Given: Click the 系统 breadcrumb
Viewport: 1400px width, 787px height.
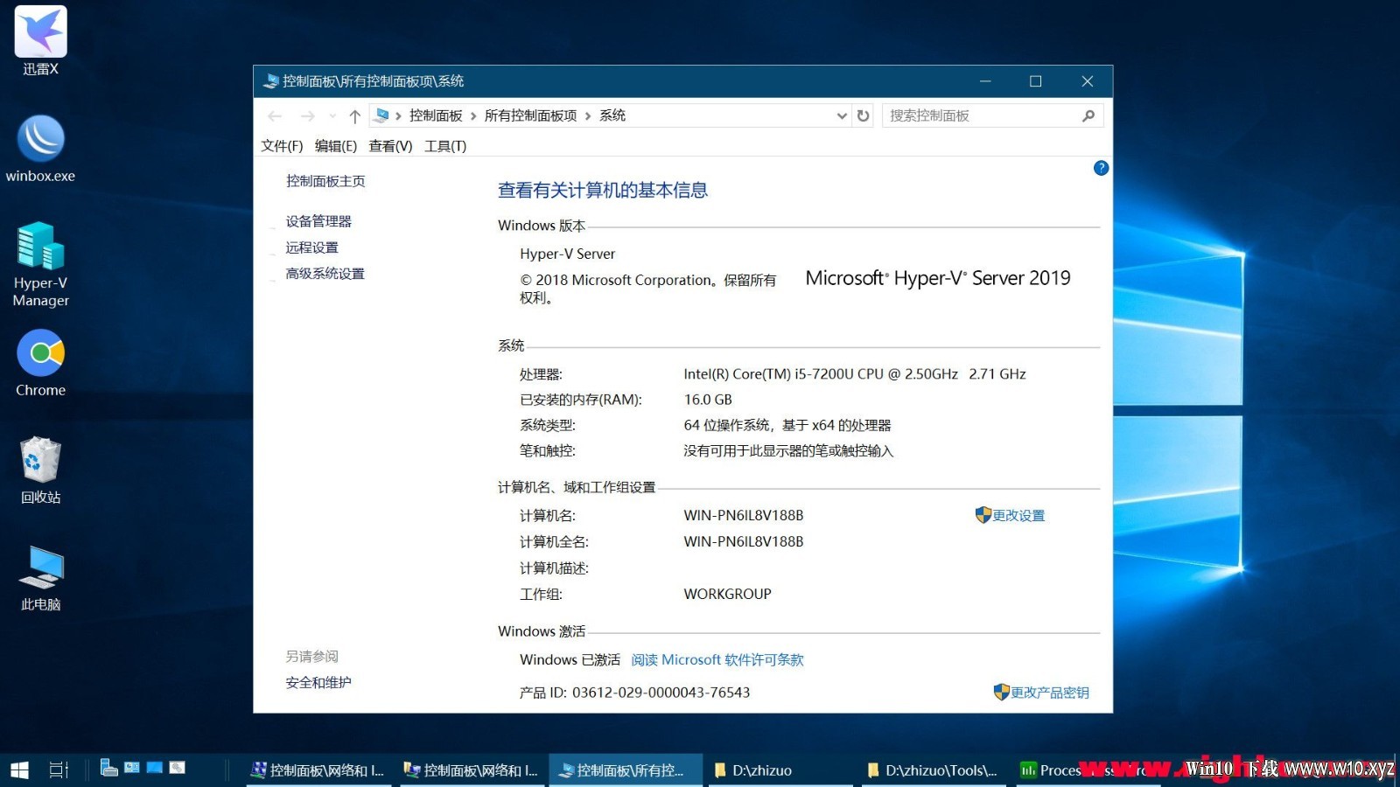Looking at the screenshot, I should coord(612,115).
